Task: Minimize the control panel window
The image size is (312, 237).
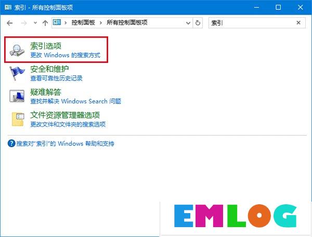Action: pos(257,7)
